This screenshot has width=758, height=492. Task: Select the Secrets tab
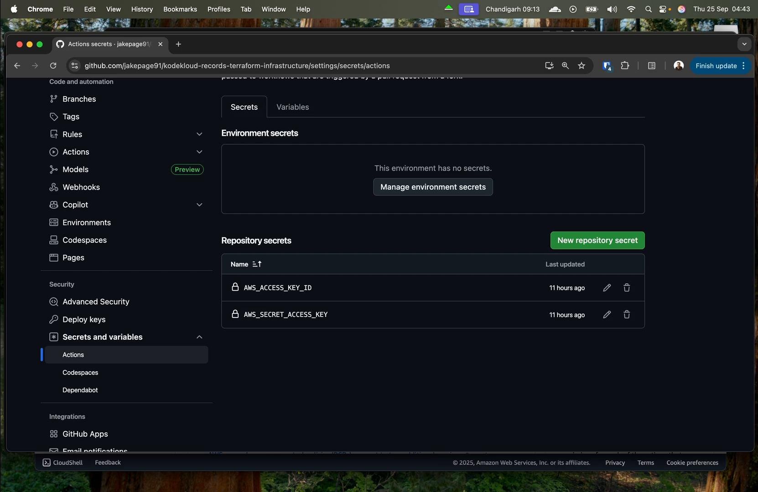pyautogui.click(x=244, y=107)
